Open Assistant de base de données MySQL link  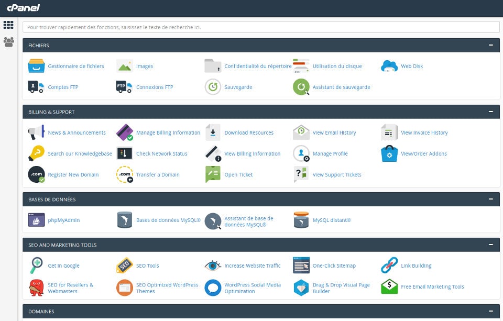(x=248, y=222)
